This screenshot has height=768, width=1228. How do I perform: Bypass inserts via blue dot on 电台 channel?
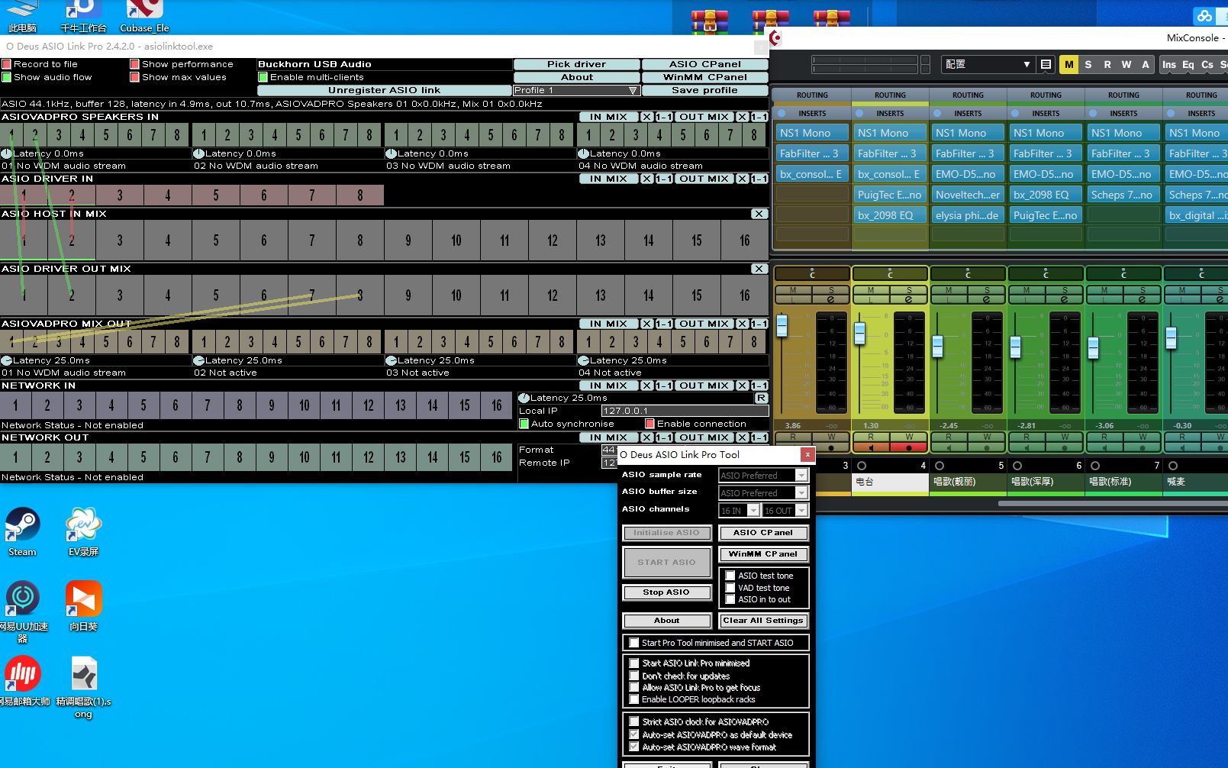[x=859, y=113]
